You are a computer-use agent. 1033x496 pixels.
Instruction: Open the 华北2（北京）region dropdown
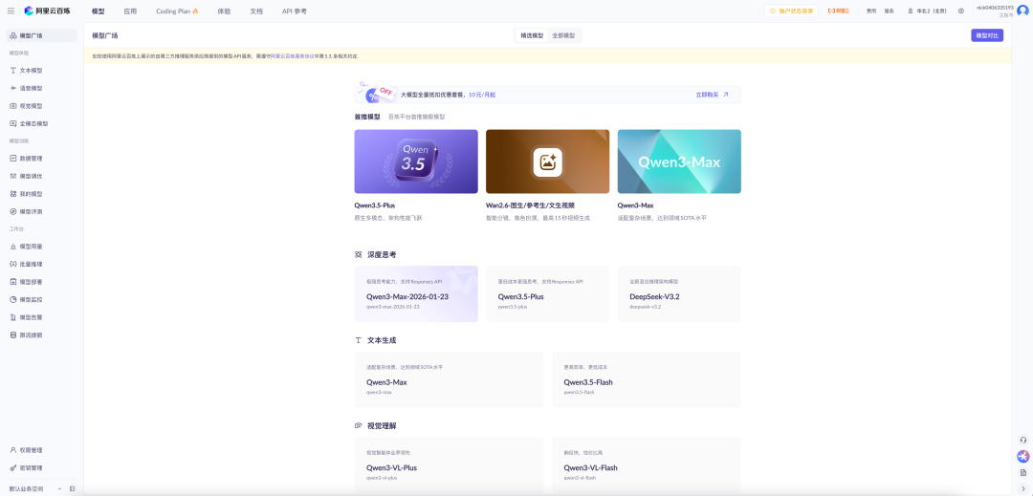tap(928, 11)
